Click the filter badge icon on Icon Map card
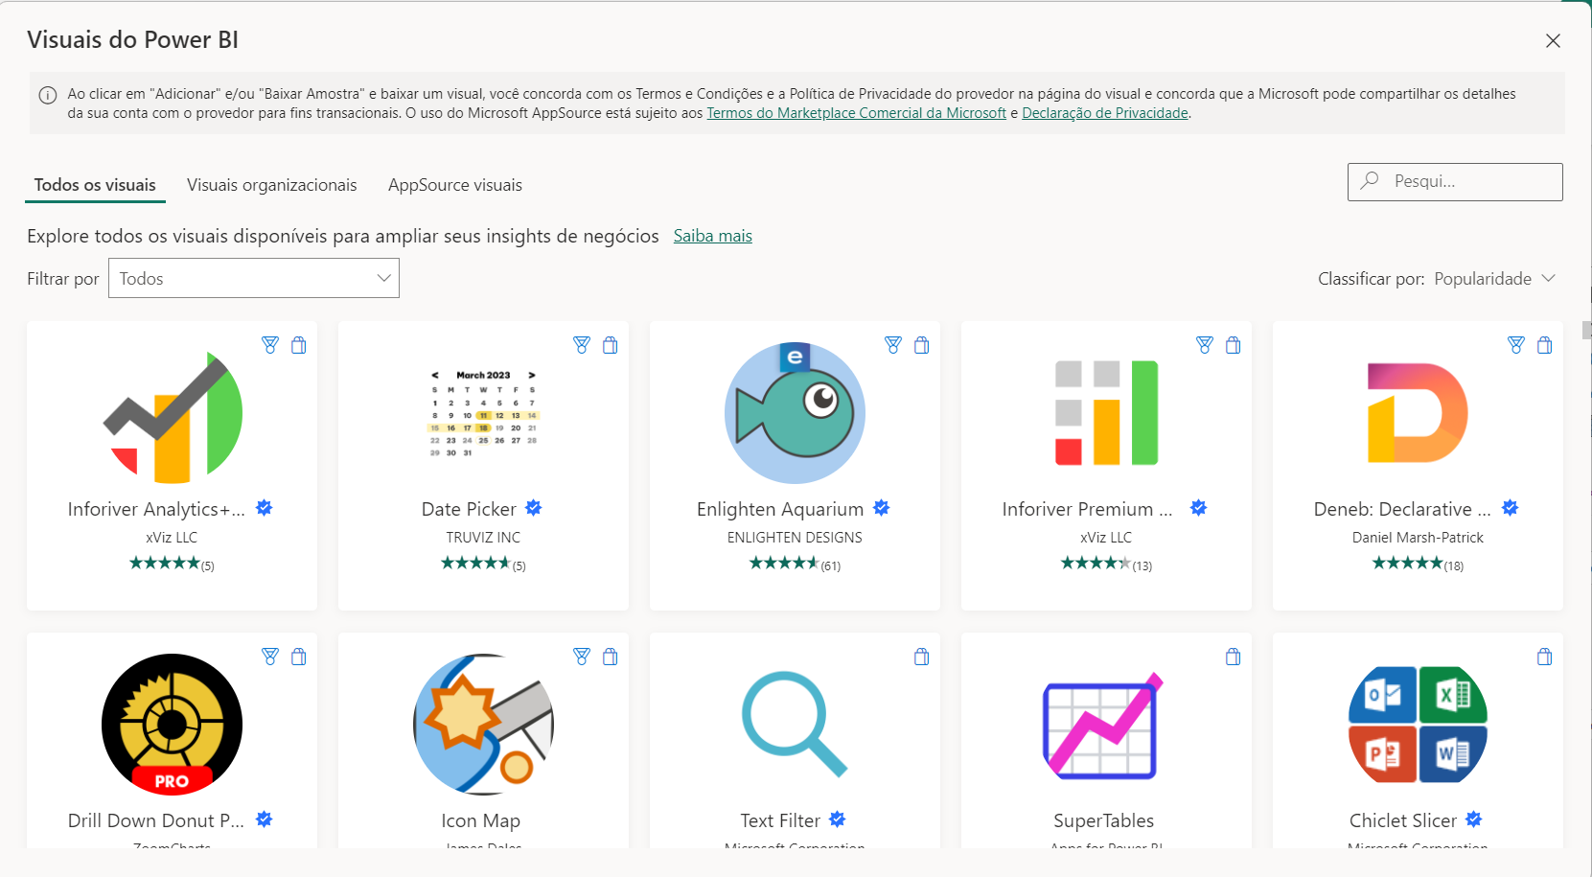The width and height of the screenshot is (1592, 877). tap(582, 657)
